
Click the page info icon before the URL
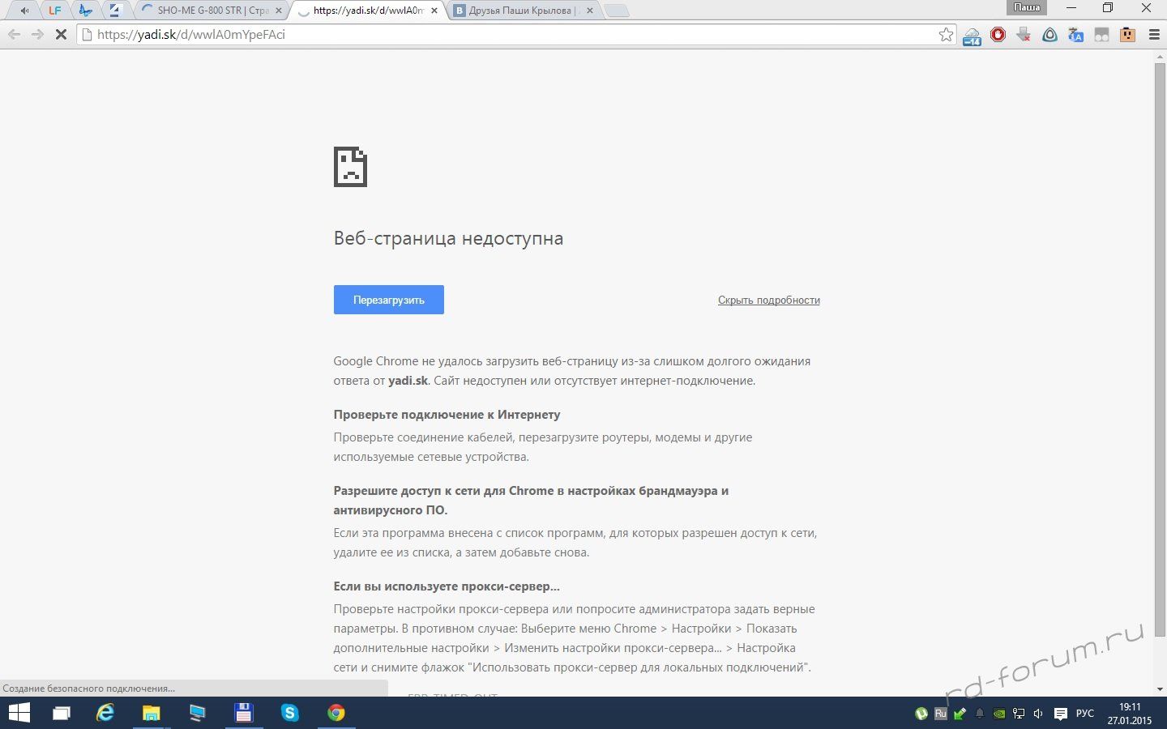[87, 35]
